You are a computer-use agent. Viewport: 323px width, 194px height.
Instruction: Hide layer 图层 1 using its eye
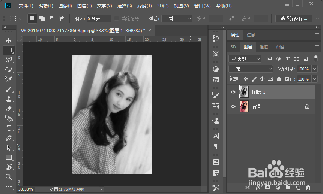click(233, 92)
